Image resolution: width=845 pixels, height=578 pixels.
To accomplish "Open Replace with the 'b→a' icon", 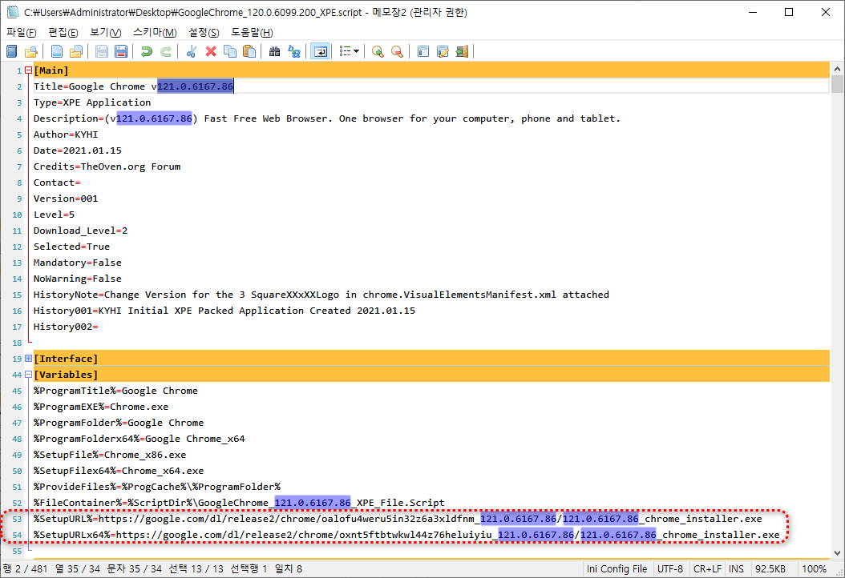I will 294,52.
